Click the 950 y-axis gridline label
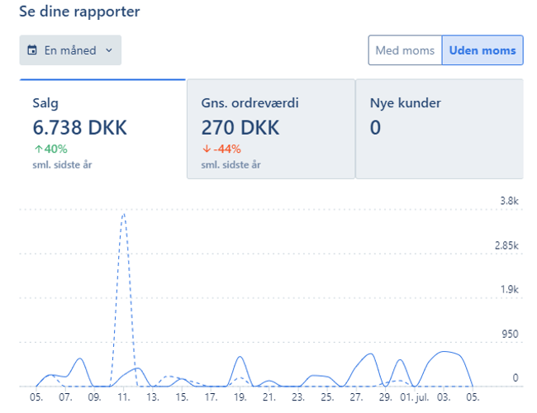 coord(508,334)
